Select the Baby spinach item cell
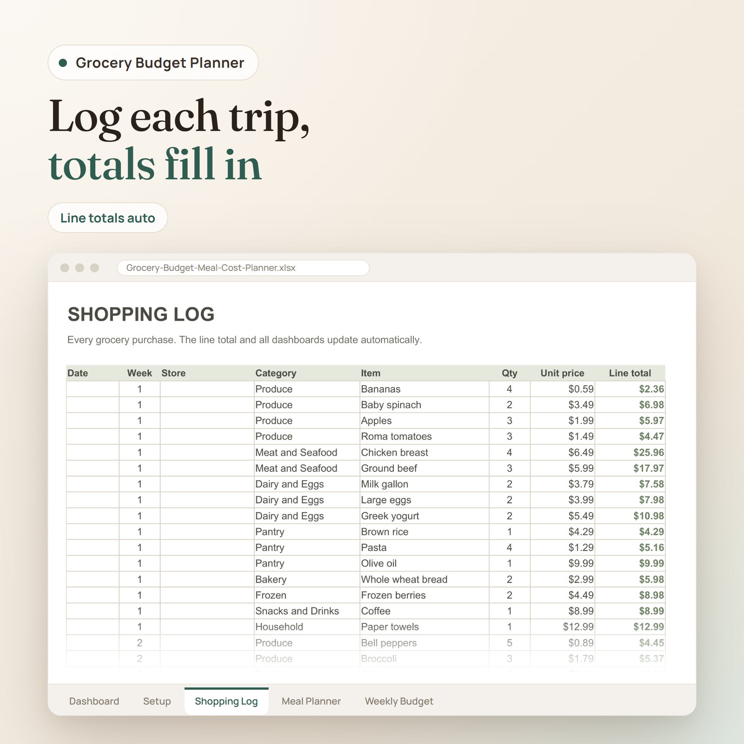Image resolution: width=744 pixels, height=744 pixels. point(424,405)
